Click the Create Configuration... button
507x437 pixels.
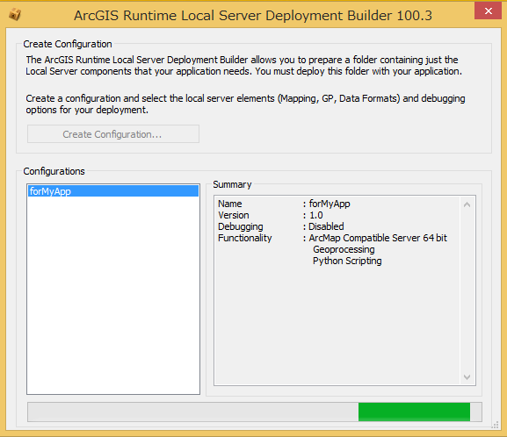[112, 134]
